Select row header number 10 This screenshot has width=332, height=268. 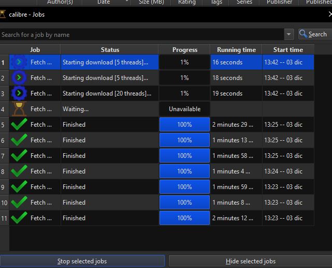tap(5, 203)
